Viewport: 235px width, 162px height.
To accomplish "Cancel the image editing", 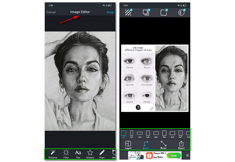I will (x=51, y=12).
